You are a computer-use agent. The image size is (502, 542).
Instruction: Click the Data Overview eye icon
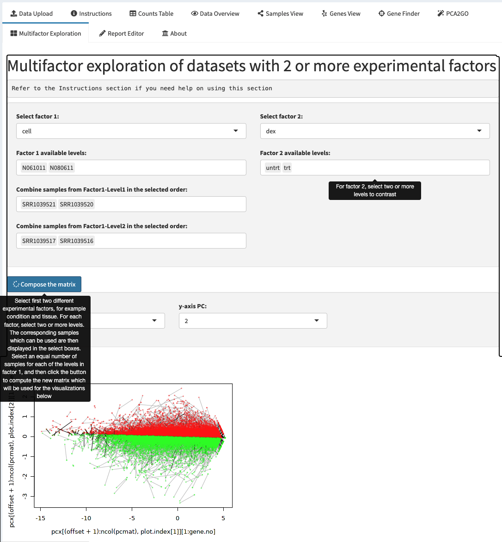[195, 13]
